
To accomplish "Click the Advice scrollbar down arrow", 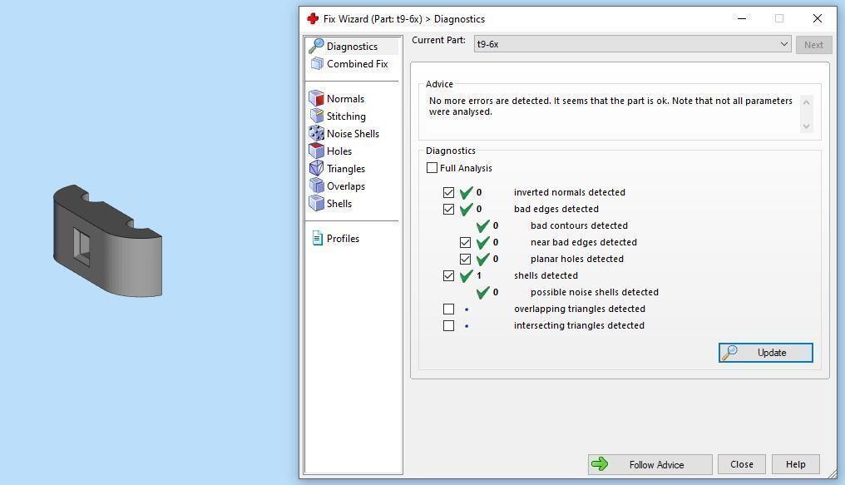I will (806, 126).
